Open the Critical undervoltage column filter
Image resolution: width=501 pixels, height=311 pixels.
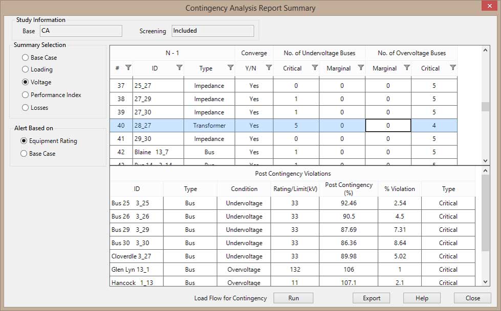(314, 68)
